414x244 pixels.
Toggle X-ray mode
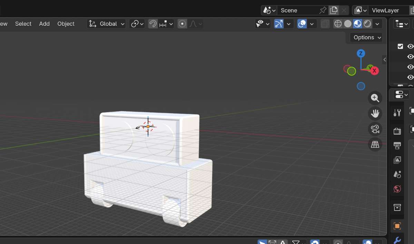[325, 24]
